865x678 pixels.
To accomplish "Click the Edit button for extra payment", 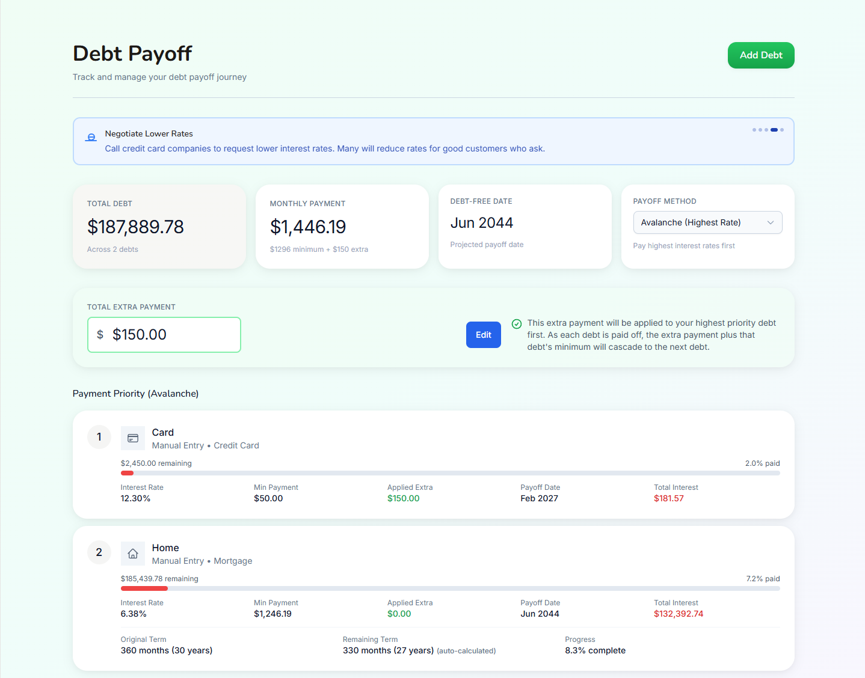I will (x=483, y=335).
